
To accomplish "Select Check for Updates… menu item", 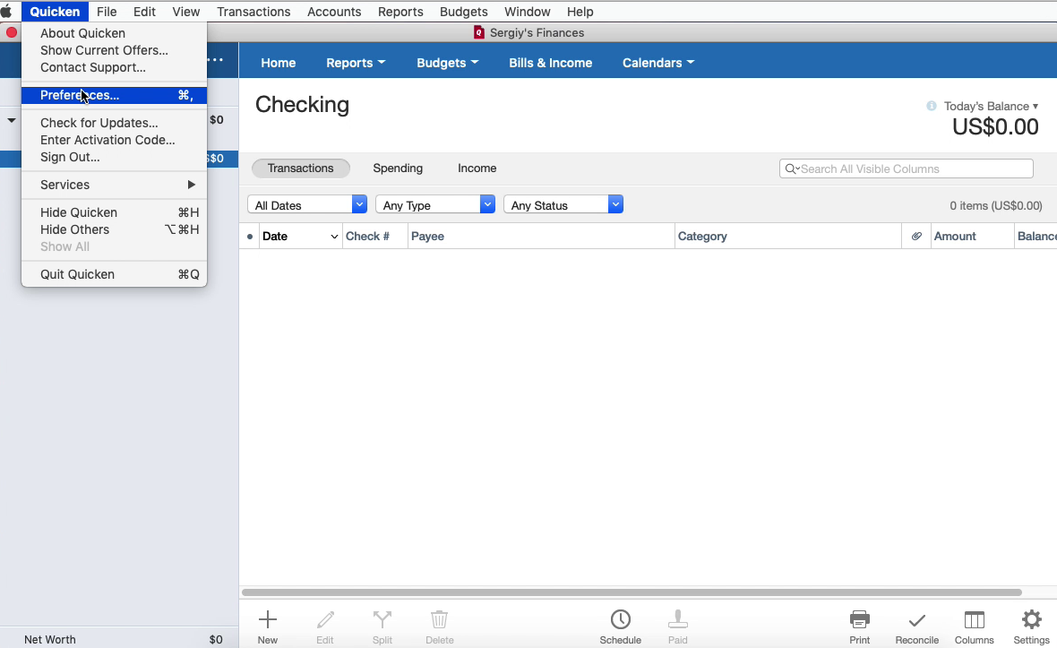I will (115, 123).
